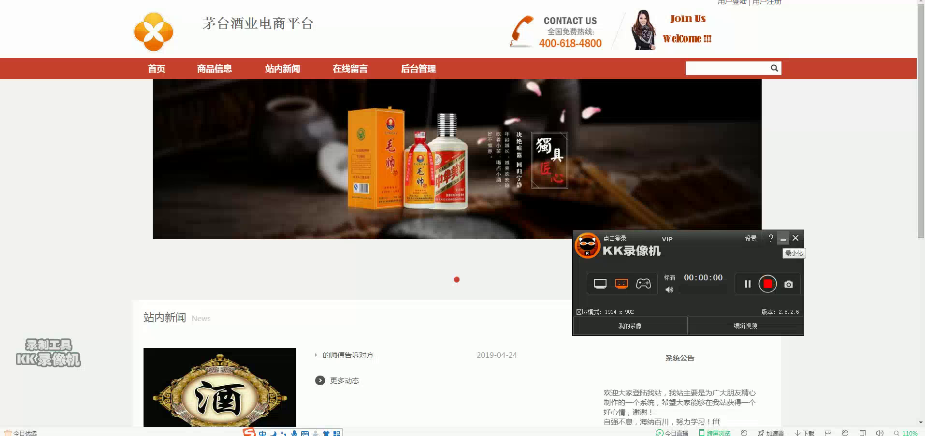Focus the site search input field
The height and width of the screenshot is (436, 925).
(x=727, y=68)
